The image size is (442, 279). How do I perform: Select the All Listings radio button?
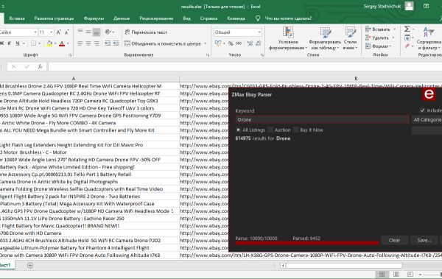238,130
